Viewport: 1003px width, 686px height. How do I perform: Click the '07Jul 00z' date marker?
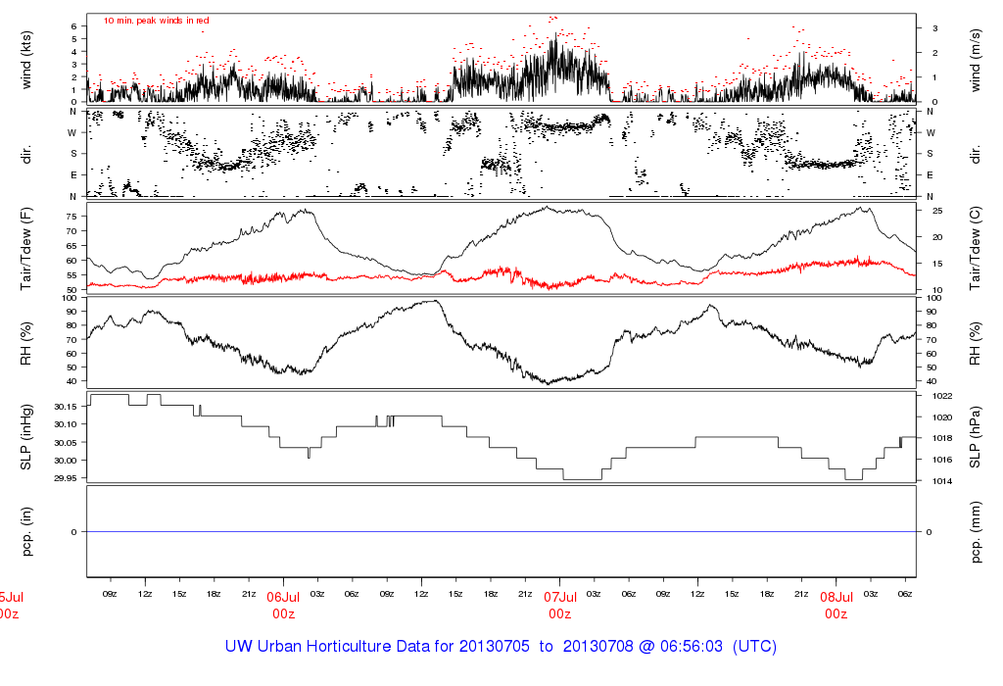(559, 605)
